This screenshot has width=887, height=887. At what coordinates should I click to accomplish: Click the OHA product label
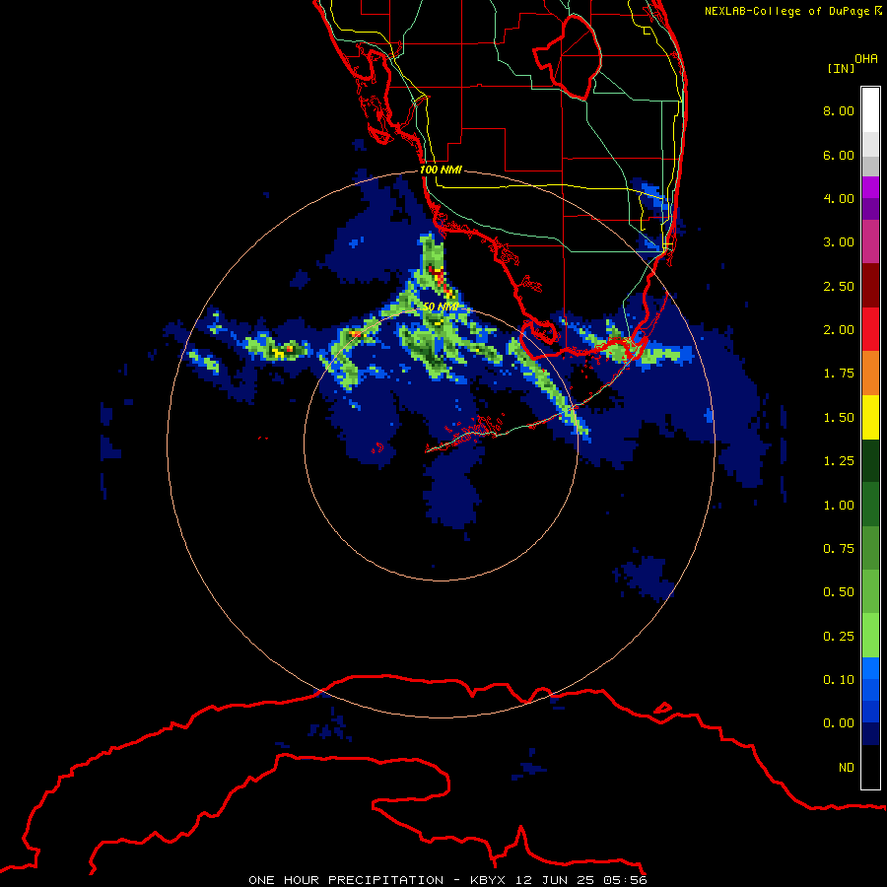coord(866,59)
